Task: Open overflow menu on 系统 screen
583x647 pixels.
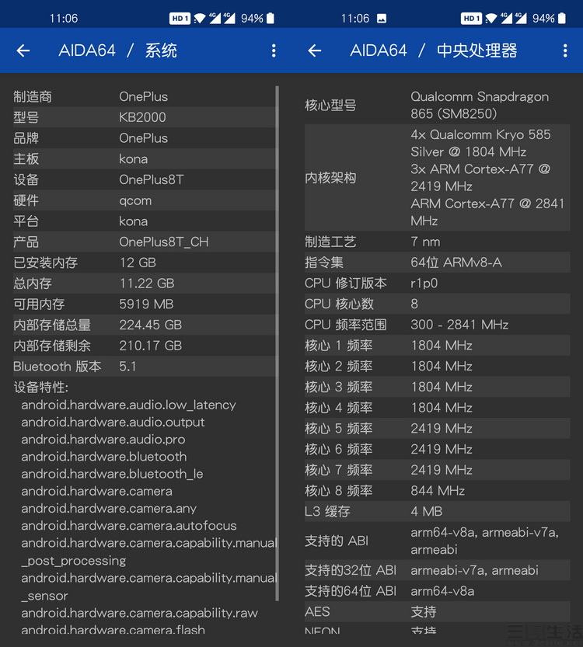Action: (274, 50)
